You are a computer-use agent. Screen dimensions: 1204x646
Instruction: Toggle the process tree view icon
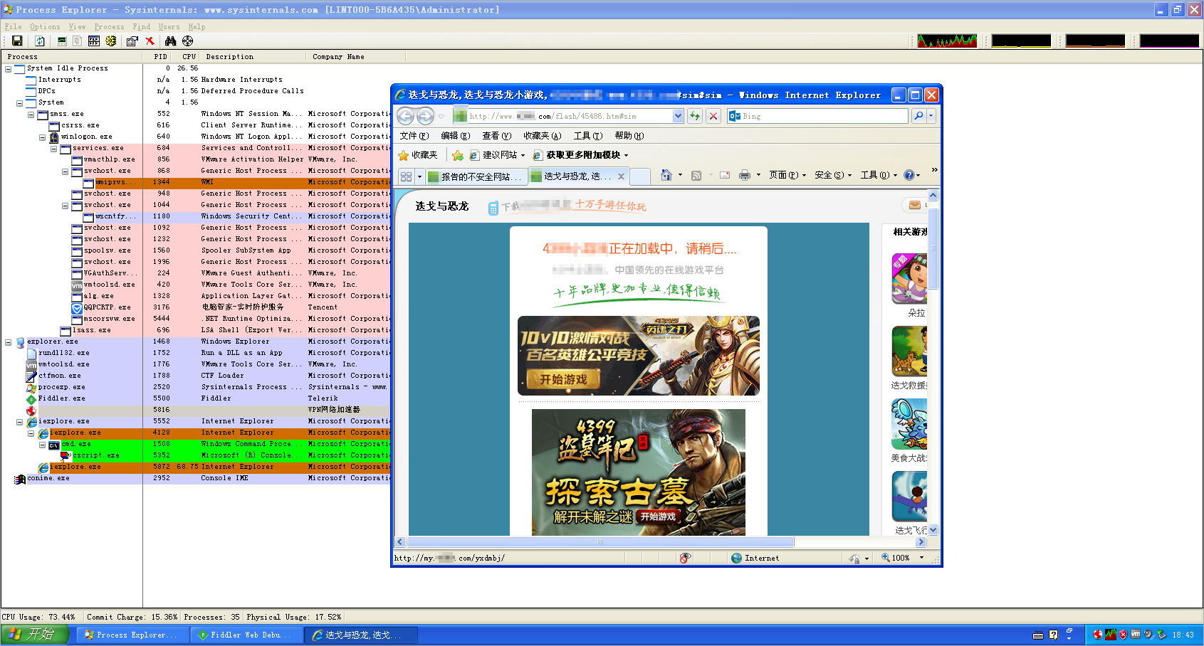tap(78, 41)
